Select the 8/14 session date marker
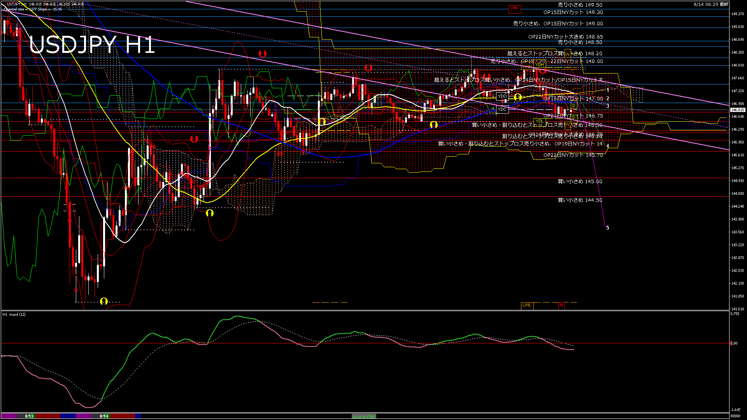747x420 pixels. point(104,416)
